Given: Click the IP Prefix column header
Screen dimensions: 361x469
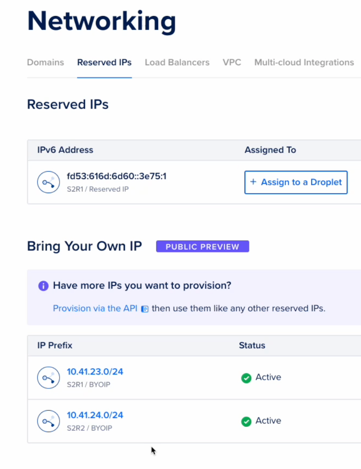Looking at the screenshot, I should coord(55,345).
